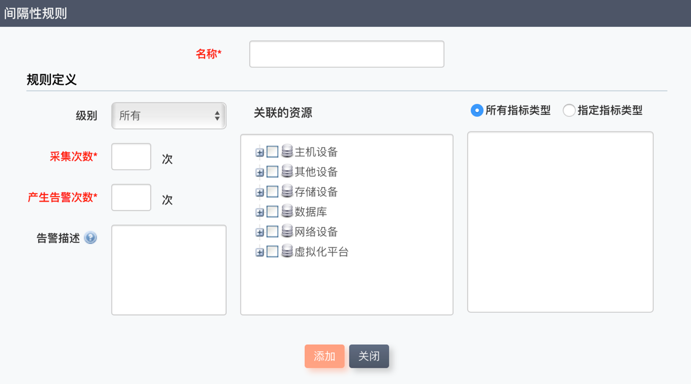Viewport: 691px width, 384px height.
Task: Click the 网络设备 database icon
Action: [x=287, y=232]
